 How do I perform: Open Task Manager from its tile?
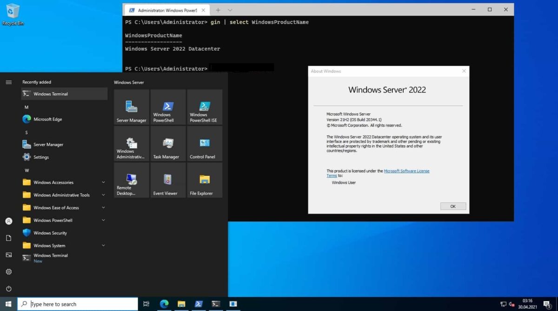[167, 143]
